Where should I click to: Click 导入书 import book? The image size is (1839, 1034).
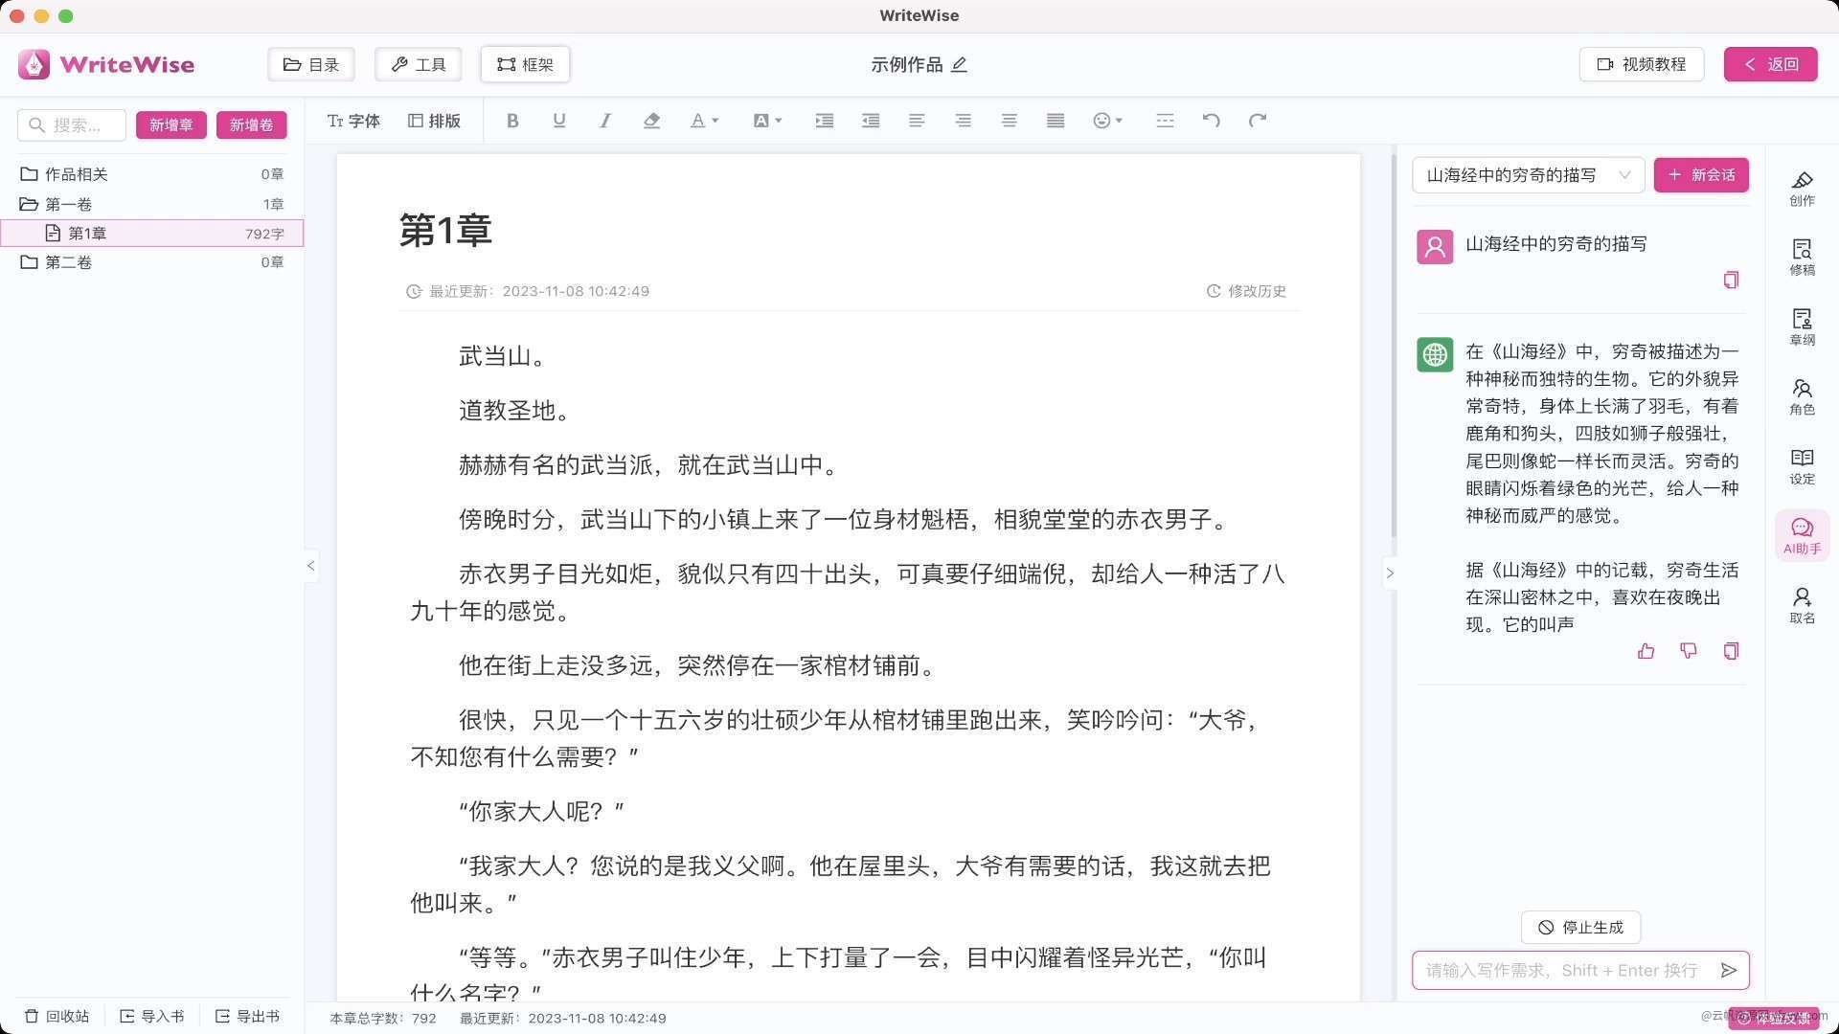pyautogui.click(x=151, y=1016)
